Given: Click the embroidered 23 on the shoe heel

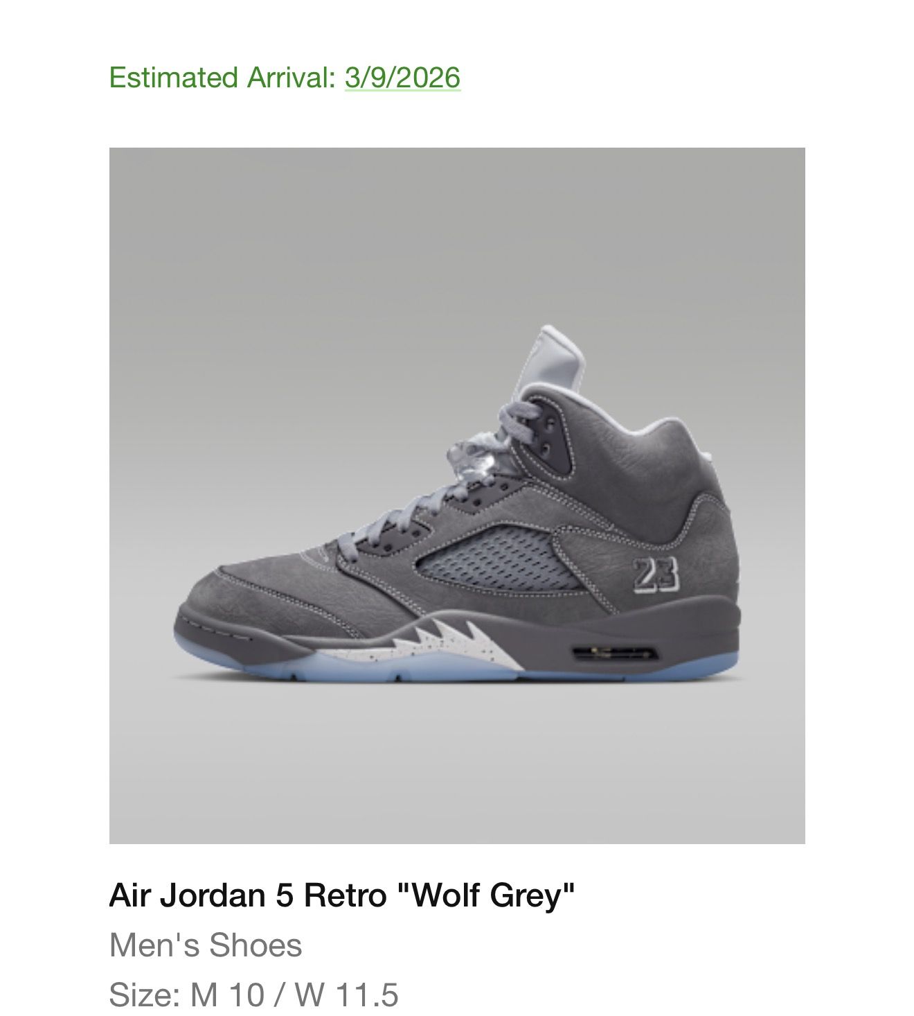Looking at the screenshot, I should 655,575.
